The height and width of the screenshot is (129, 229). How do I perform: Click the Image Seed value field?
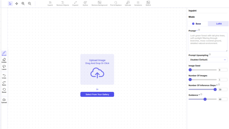pyautogui.click(x=222, y=70)
